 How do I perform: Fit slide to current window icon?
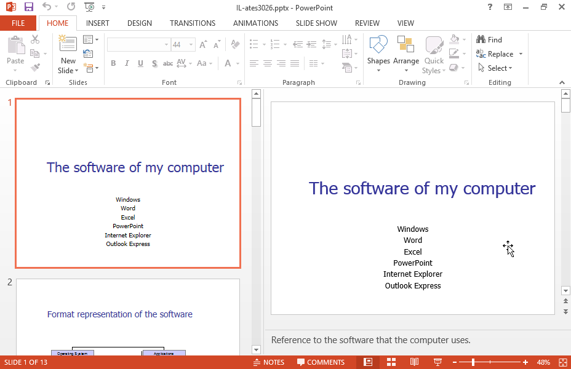562,362
